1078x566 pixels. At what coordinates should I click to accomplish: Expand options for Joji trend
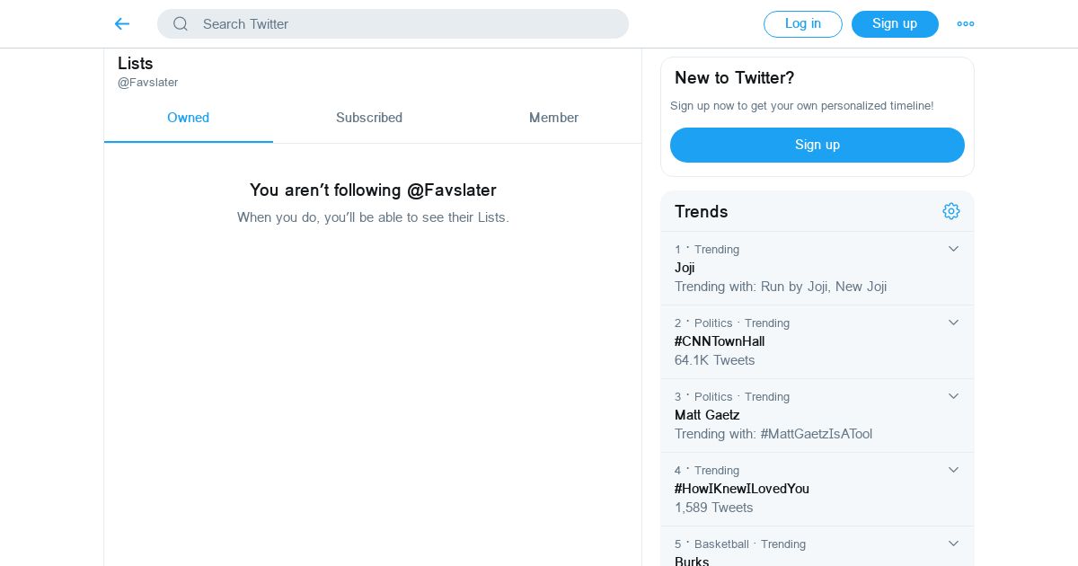(953, 249)
